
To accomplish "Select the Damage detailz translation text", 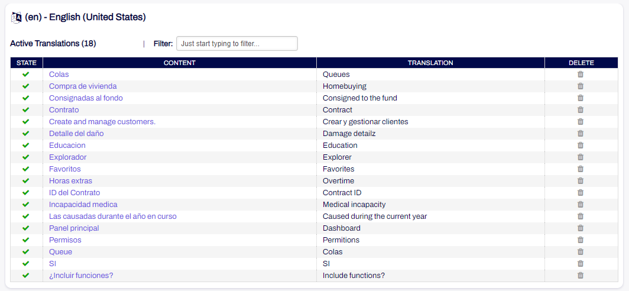I will pyautogui.click(x=349, y=133).
